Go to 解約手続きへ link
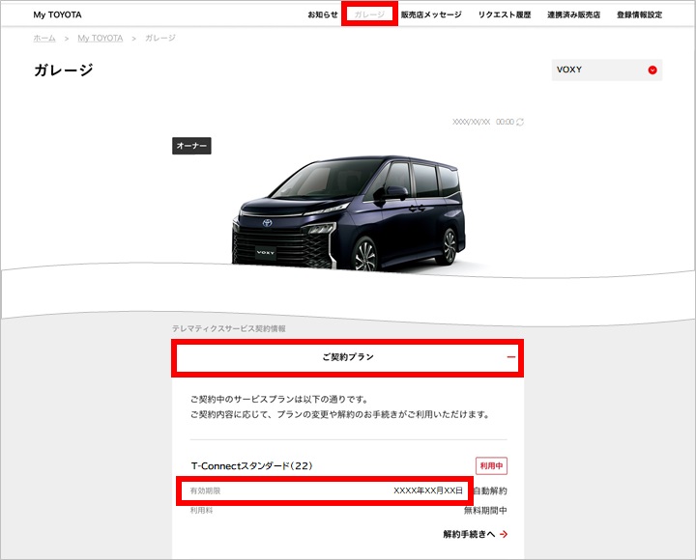696x560 pixels. [475, 534]
